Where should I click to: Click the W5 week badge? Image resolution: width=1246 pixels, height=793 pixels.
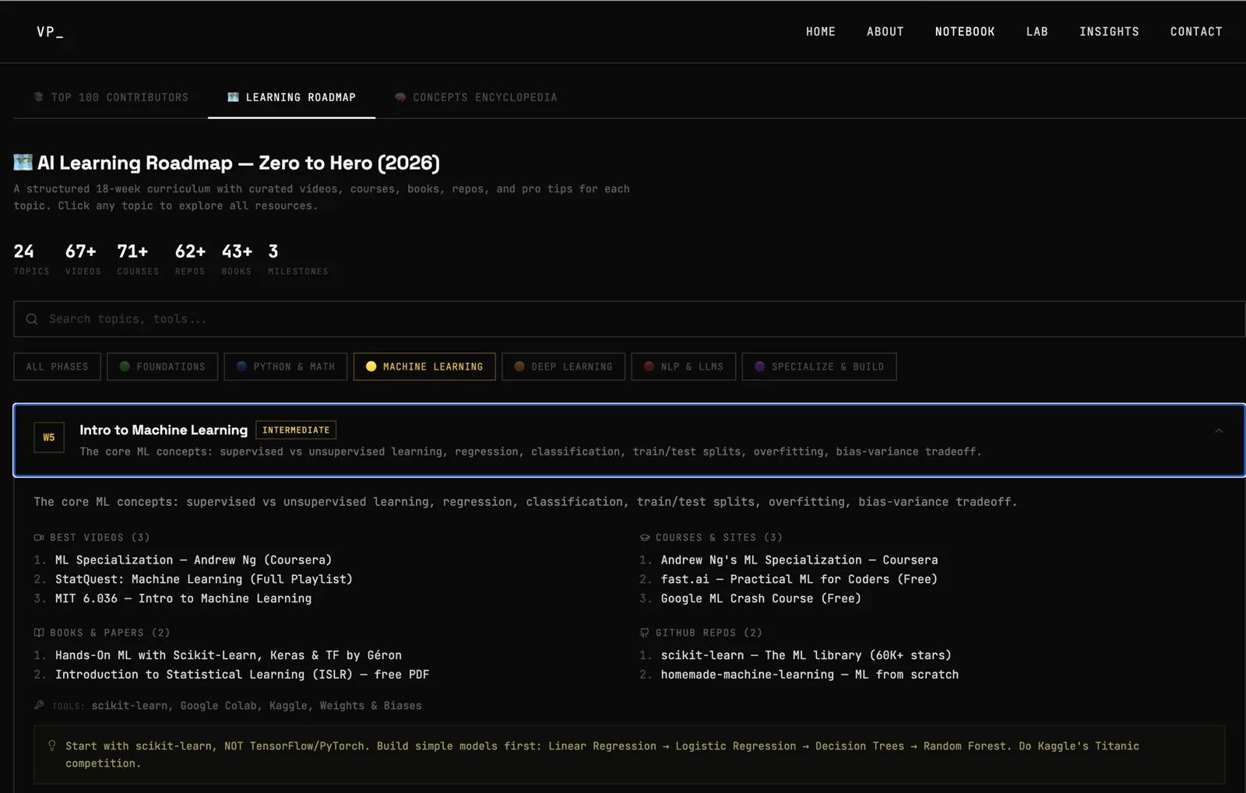pos(49,437)
